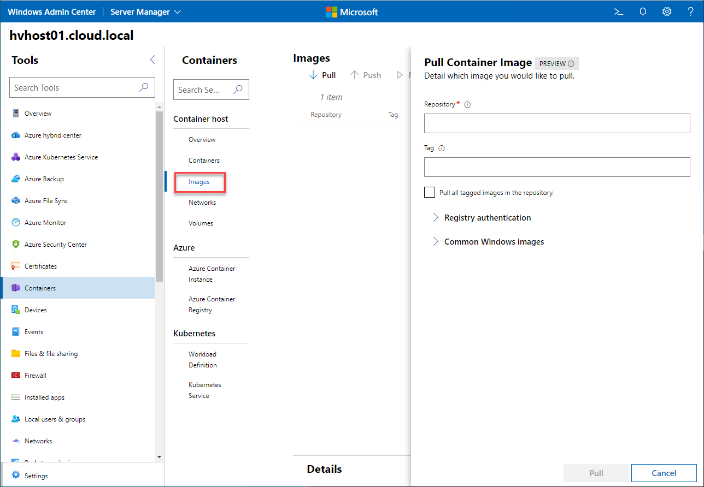Image resolution: width=704 pixels, height=487 pixels.
Task: Click the Networks tool icon in Tools list
Action: tap(16, 441)
